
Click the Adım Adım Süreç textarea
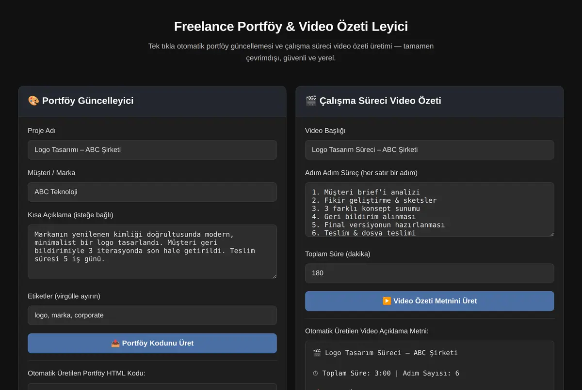(x=430, y=210)
